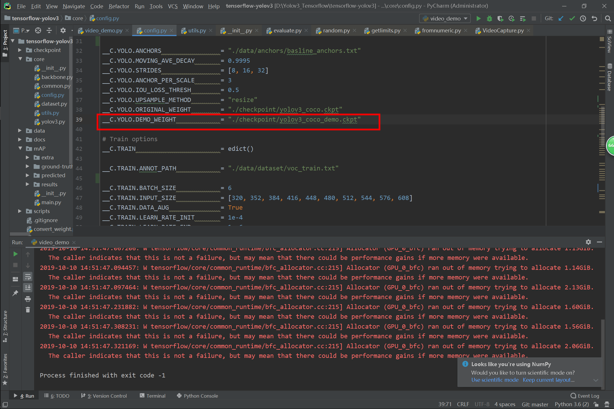Click Git commit checkmark icon
Image resolution: width=614 pixels, height=409 pixels.
(572, 18)
